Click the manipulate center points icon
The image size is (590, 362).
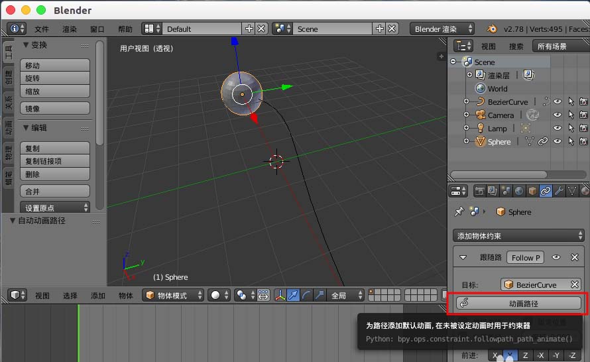[263, 296]
